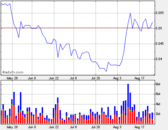Viewport: 168px width, 130px height.
Task: Pick May 26 label below volume chart
Action: tap(12, 127)
